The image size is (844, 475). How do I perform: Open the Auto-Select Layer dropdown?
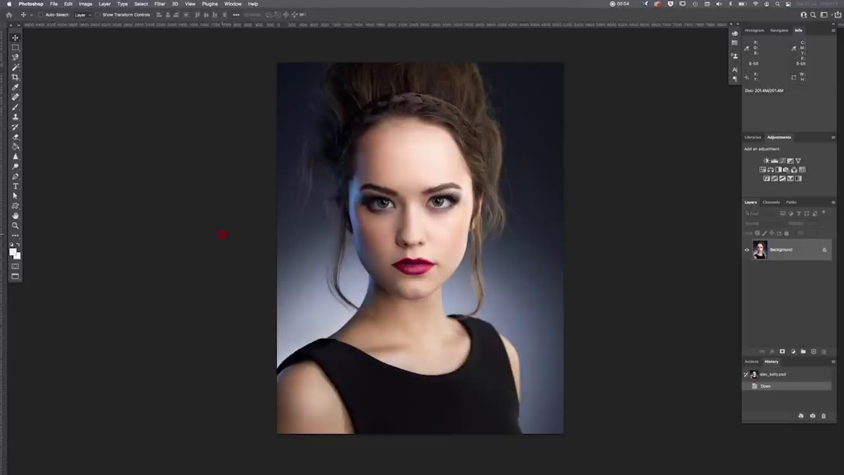pos(84,15)
